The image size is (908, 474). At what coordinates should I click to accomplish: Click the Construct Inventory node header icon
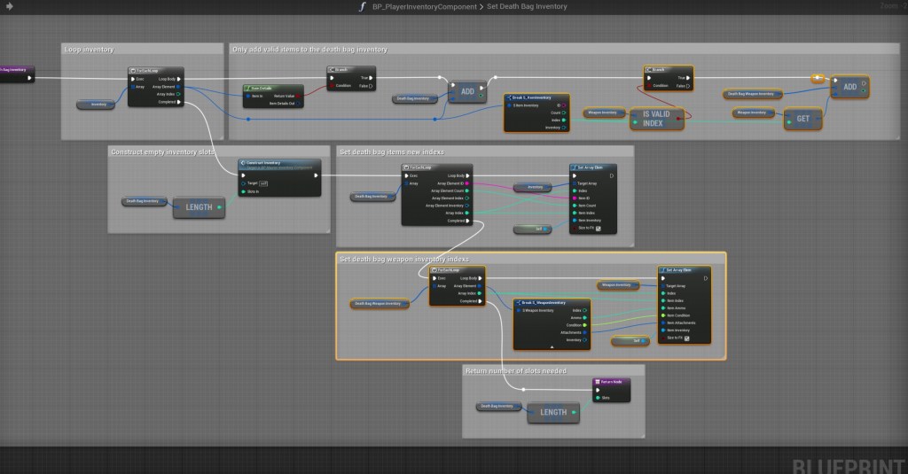point(243,163)
